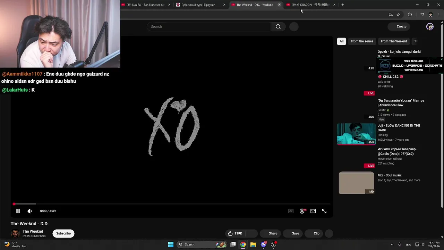The width and height of the screenshot is (444, 250).
Task: Open the media control icon in Chrome toolbar
Action: click(422, 15)
